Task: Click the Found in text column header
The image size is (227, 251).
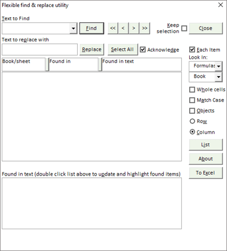Action: pyautogui.click(x=142, y=65)
